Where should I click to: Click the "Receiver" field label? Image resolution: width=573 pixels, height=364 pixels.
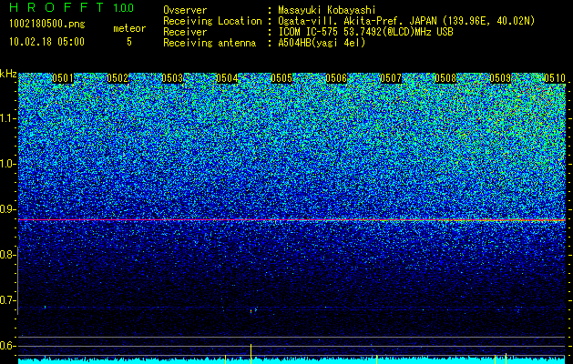[185, 32]
